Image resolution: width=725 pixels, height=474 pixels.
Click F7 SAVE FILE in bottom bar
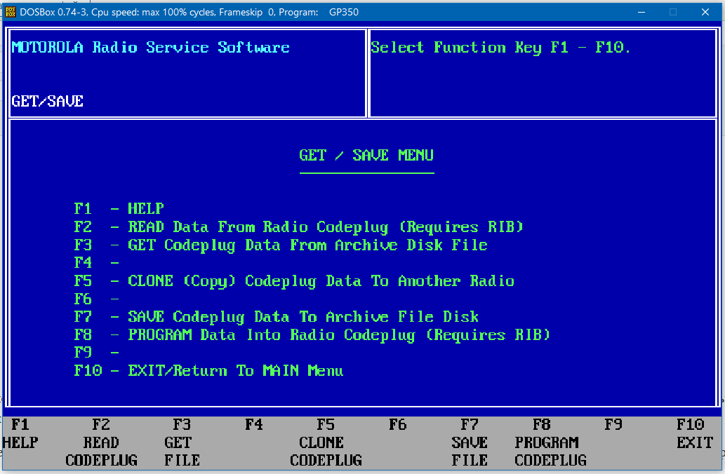coord(470,442)
